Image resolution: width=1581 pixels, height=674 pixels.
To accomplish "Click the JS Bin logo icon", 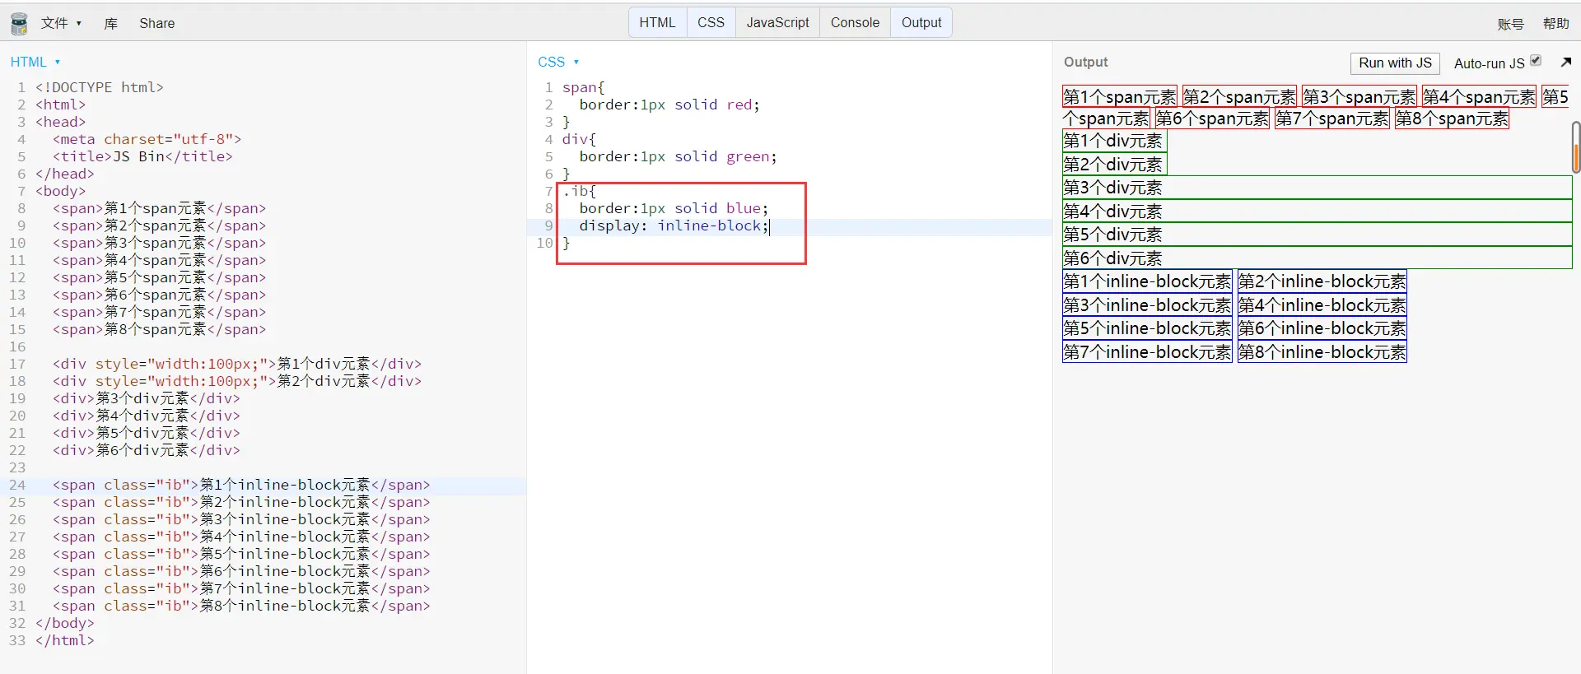I will click(19, 23).
